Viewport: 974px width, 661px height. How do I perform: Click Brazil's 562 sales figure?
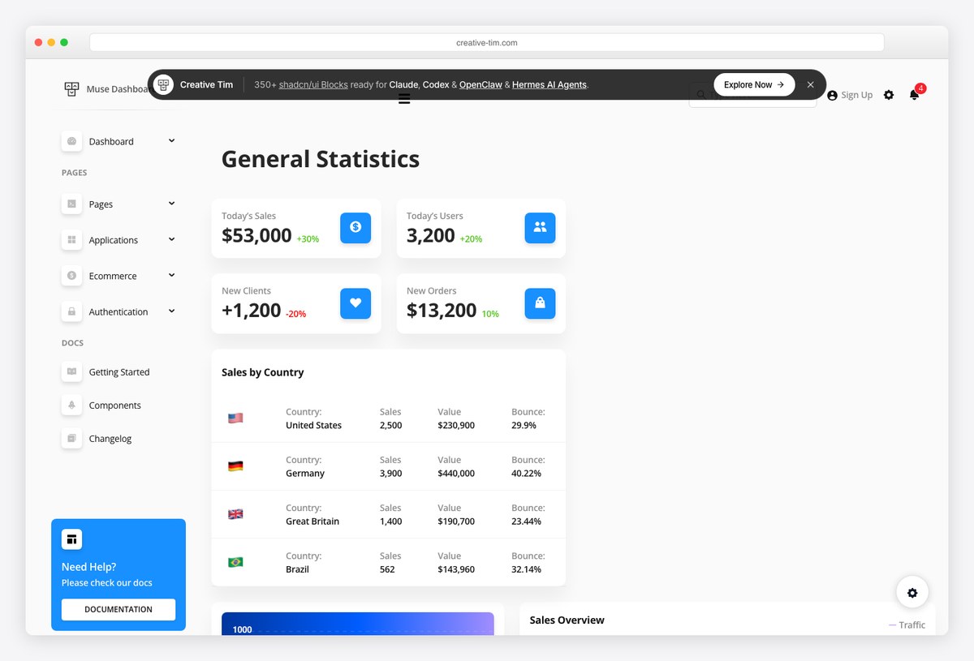(387, 569)
